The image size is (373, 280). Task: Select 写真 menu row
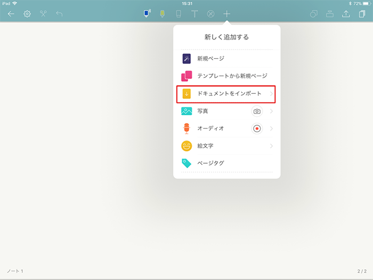226,111
